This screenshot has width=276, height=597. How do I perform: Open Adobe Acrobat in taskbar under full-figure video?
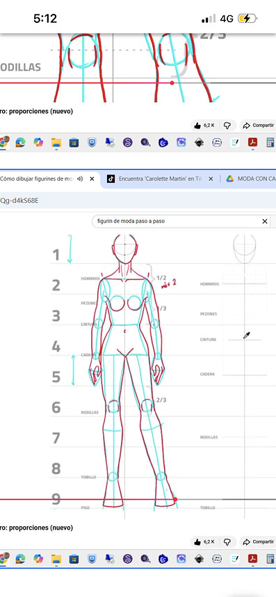click(x=253, y=559)
